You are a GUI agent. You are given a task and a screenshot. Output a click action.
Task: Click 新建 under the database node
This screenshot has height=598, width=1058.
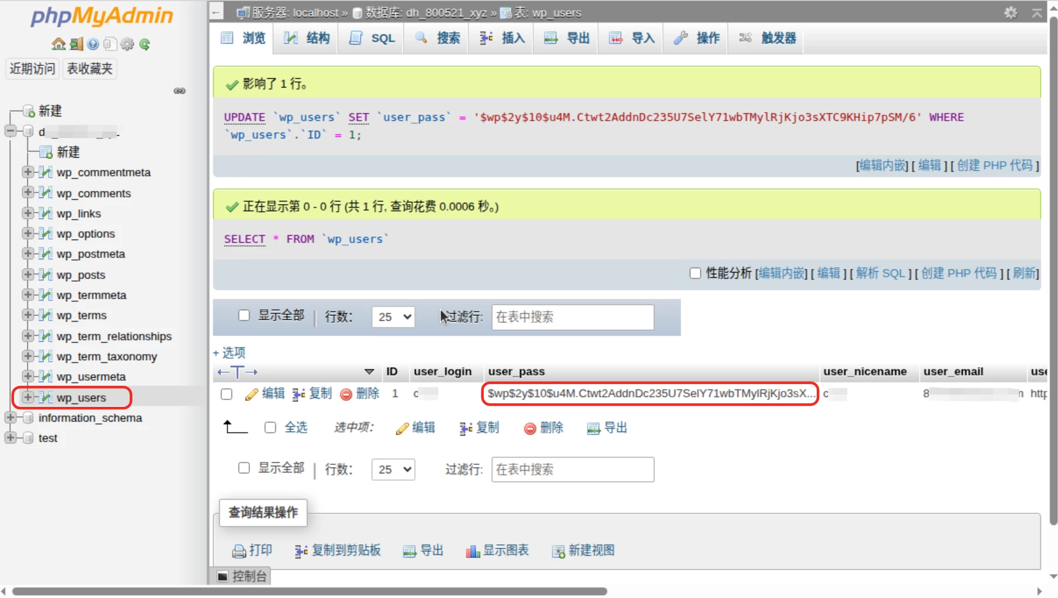click(68, 152)
